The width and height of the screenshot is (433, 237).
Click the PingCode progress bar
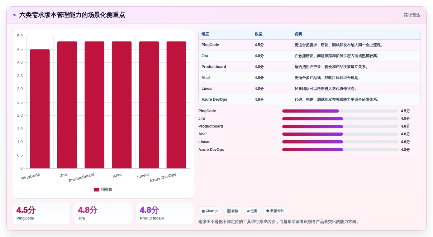tap(340, 111)
